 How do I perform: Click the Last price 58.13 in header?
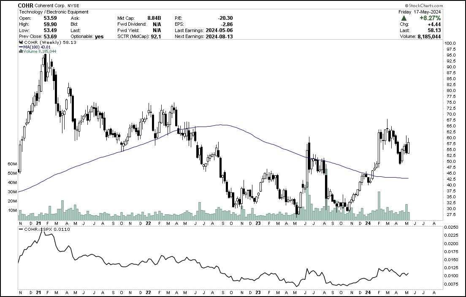point(435,30)
